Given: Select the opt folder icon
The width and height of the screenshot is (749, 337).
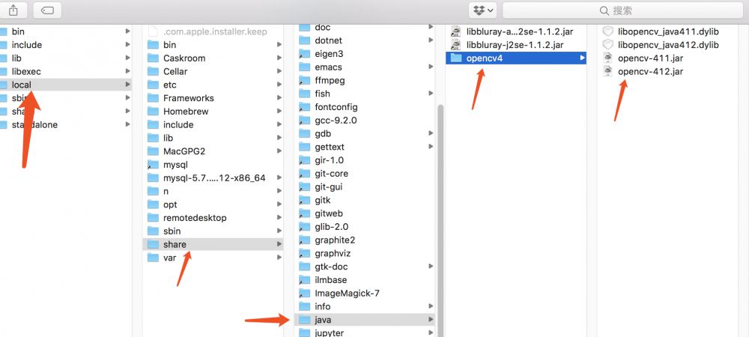Looking at the screenshot, I should pos(153,204).
